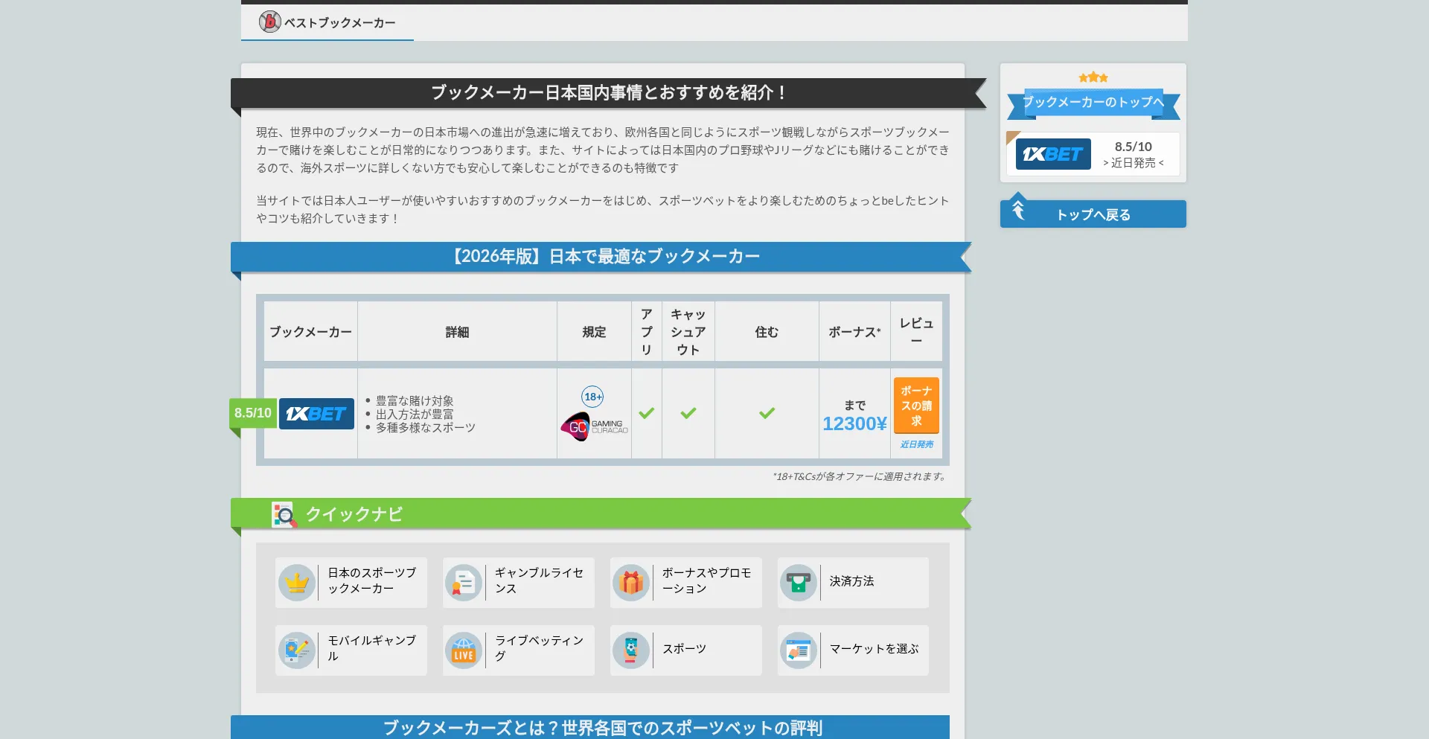Click the browser window icon for マーケットを選ぶ
This screenshot has height=739, width=1429.
click(x=799, y=650)
